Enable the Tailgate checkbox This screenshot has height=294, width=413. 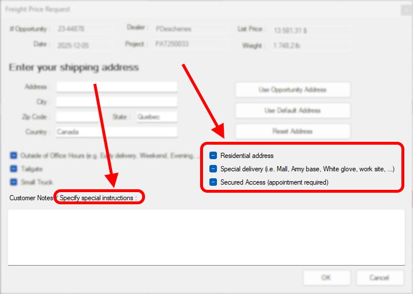click(x=13, y=169)
